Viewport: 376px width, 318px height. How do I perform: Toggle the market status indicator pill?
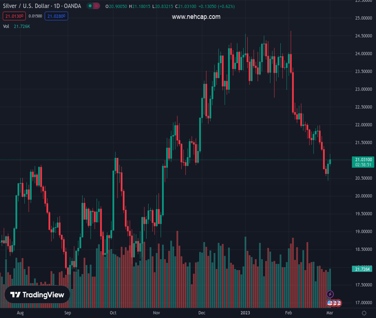[94, 6]
